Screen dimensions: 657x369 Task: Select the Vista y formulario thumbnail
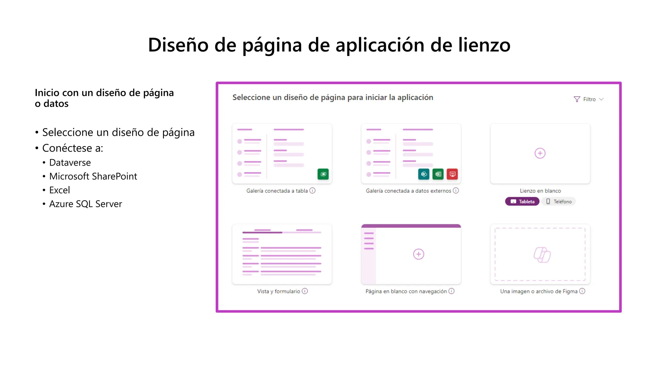282,254
